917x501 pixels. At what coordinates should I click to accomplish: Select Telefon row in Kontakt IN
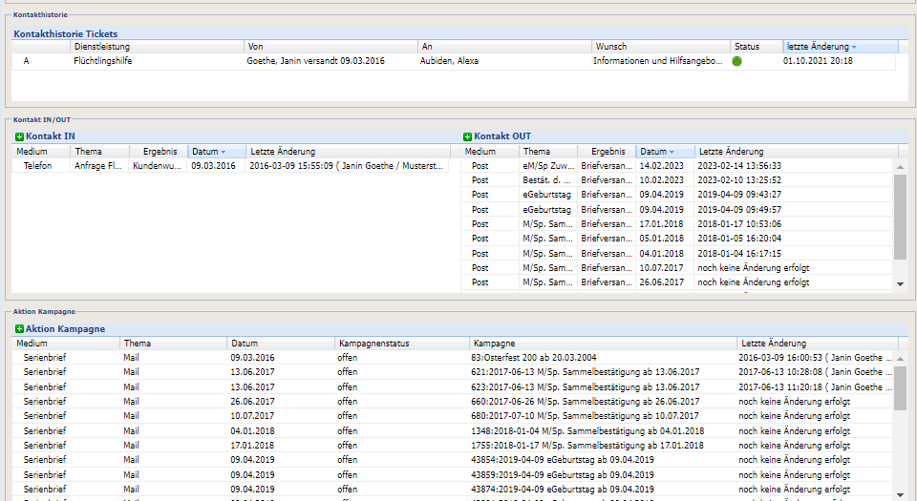[x=231, y=166]
